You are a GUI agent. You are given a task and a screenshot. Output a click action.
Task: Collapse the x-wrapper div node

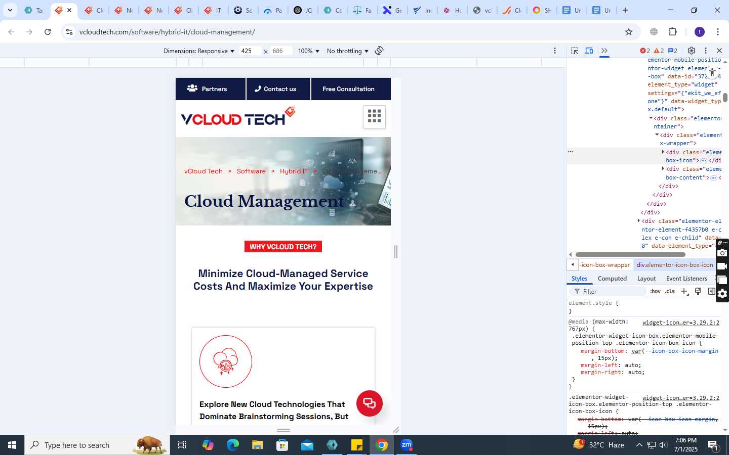657,135
